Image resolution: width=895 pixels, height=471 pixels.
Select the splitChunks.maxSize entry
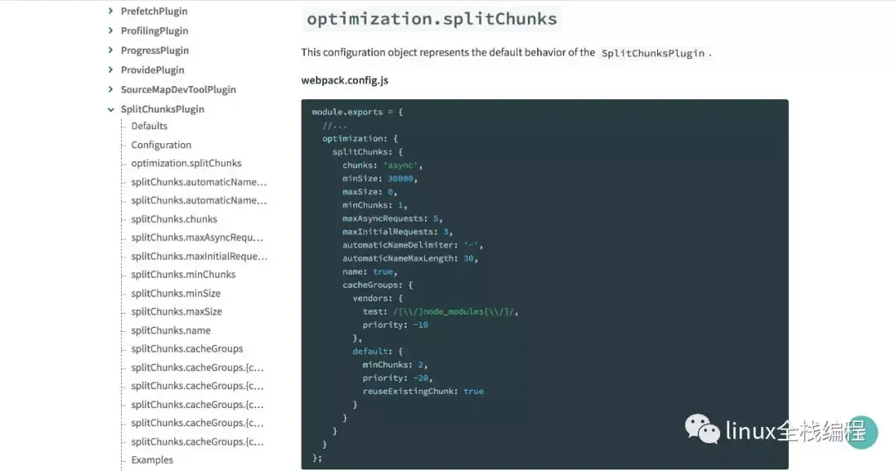tap(177, 311)
